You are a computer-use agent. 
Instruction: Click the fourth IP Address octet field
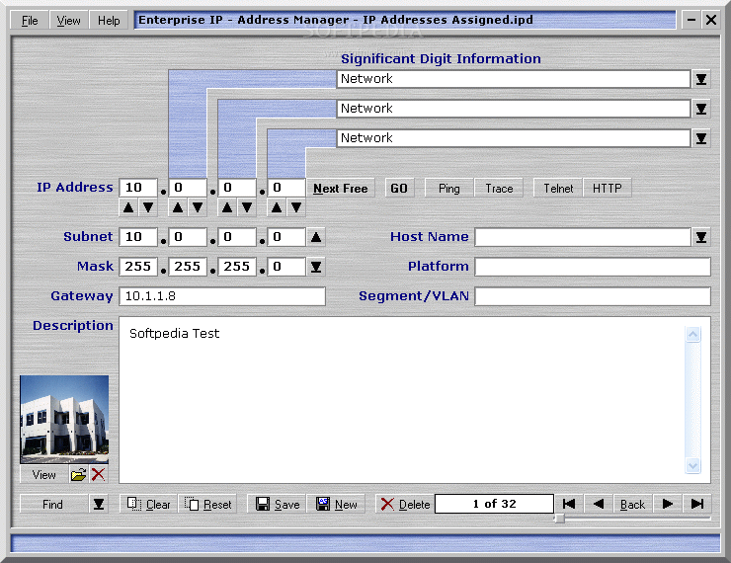click(x=286, y=188)
